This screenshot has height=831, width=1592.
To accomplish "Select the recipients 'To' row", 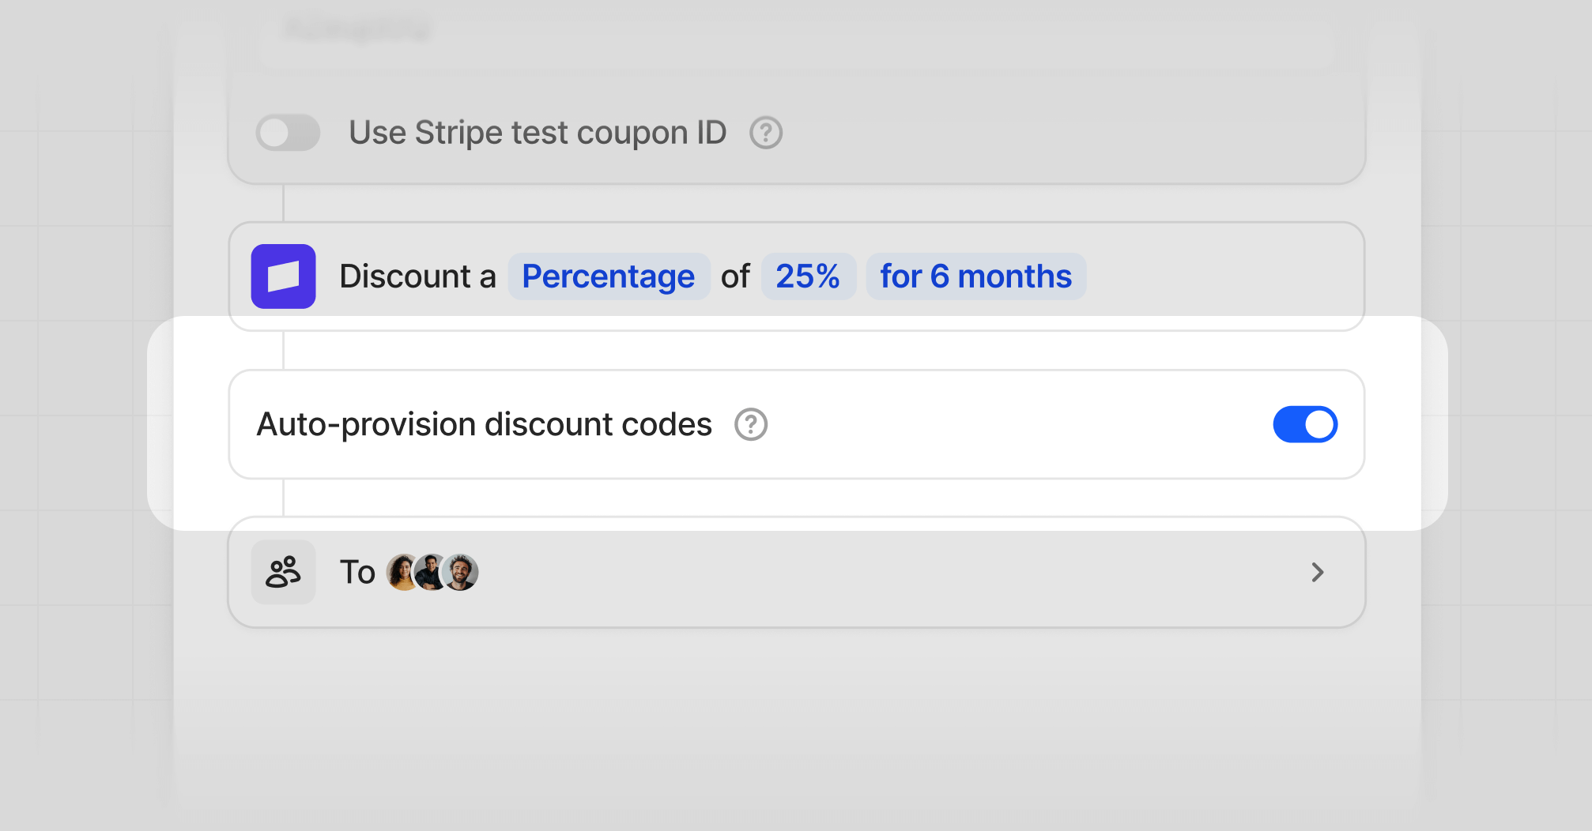I will point(797,573).
